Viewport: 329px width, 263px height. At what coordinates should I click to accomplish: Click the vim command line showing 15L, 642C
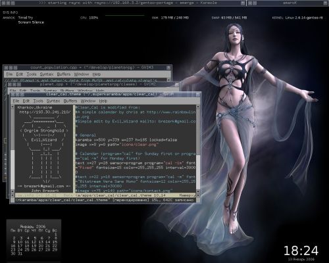tap(105, 200)
